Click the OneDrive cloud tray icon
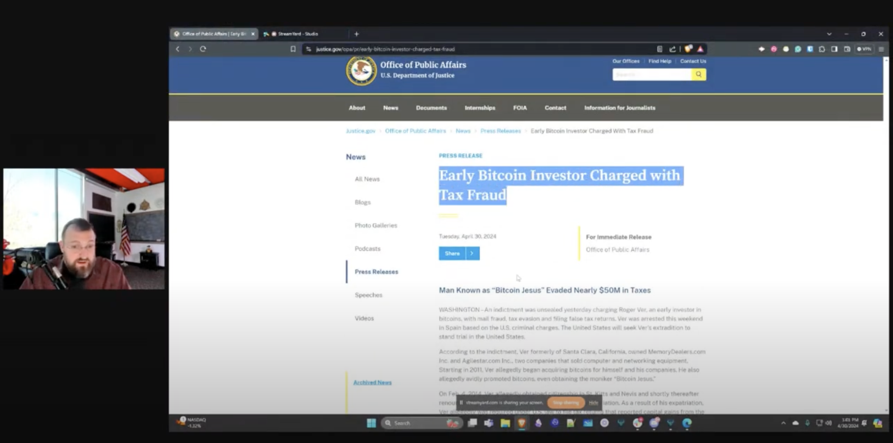 (795, 423)
